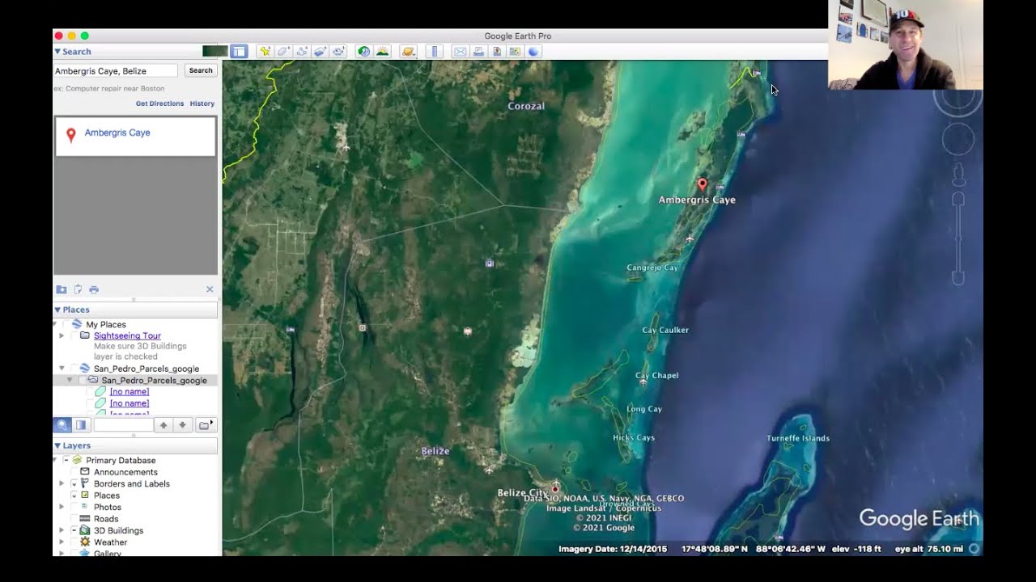Select the second [no name] parcel
Viewport: 1036px width, 582px height.
coord(129,403)
